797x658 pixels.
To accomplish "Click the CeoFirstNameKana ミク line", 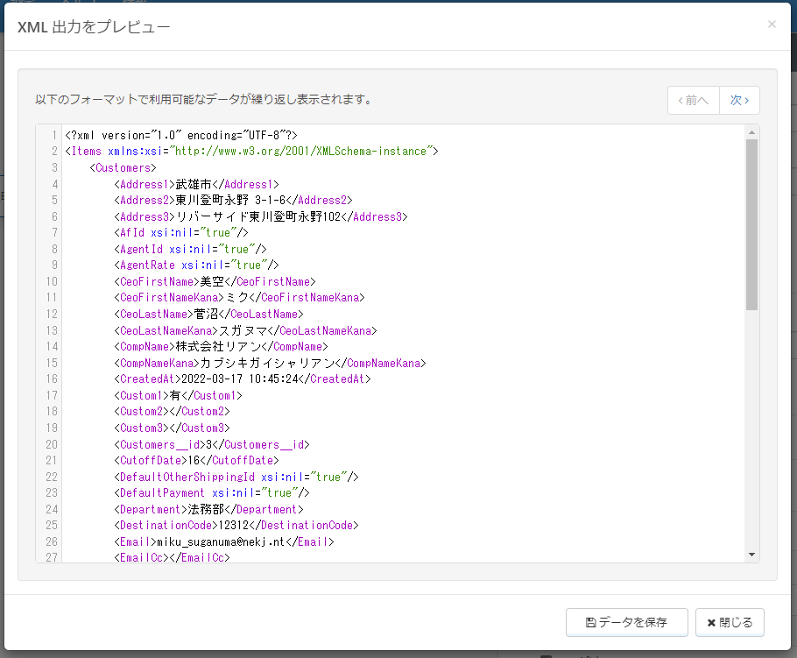I will [x=239, y=298].
